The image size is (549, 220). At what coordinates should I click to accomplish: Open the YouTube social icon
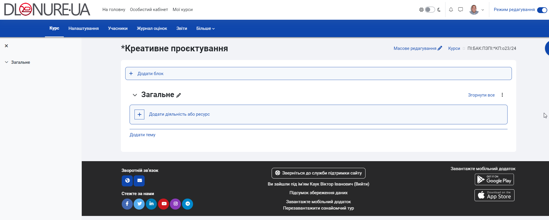pos(163,204)
